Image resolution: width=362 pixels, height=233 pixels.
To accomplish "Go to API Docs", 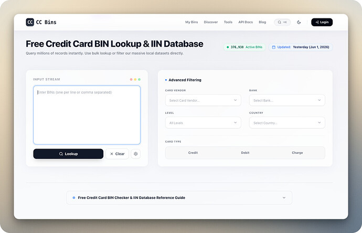I will tap(246, 22).
